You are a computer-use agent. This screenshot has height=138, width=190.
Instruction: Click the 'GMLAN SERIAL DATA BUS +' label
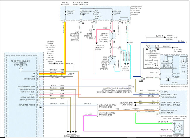click(171, 105)
